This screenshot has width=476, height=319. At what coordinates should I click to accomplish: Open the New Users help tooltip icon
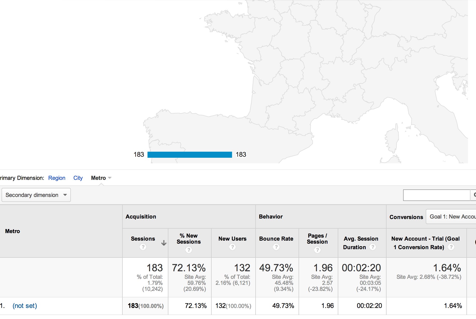coord(232,247)
